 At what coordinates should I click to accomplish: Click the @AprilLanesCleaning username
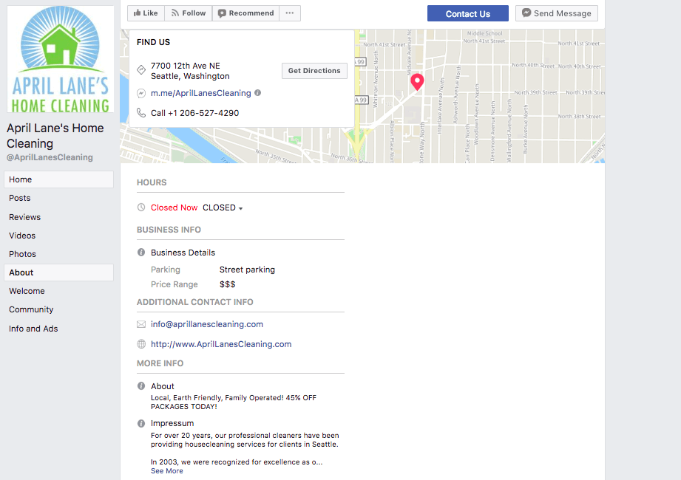pyautogui.click(x=50, y=157)
